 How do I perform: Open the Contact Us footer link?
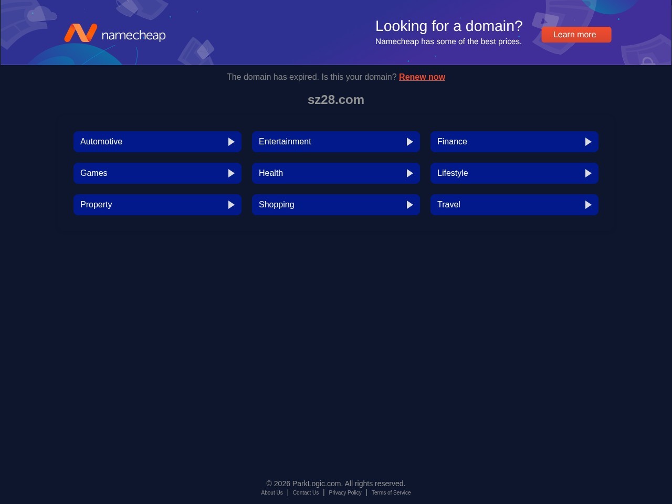tap(306, 493)
